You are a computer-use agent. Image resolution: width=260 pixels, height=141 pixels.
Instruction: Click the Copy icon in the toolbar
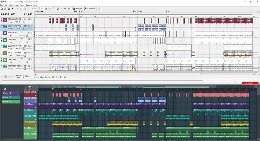[21, 9]
